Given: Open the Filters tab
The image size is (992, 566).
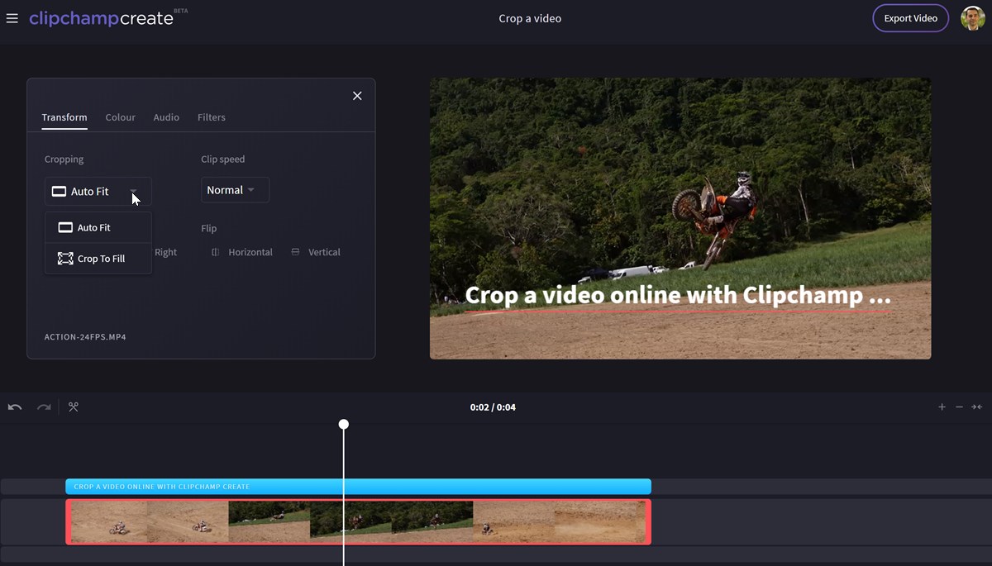Looking at the screenshot, I should pos(212,117).
